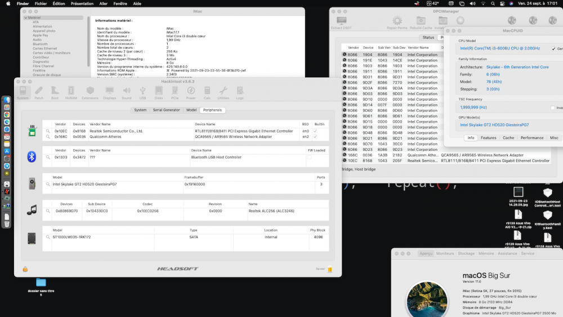The height and width of the screenshot is (317, 563).
Task: Open the Disks section in Hackintool
Action: click(x=159, y=93)
